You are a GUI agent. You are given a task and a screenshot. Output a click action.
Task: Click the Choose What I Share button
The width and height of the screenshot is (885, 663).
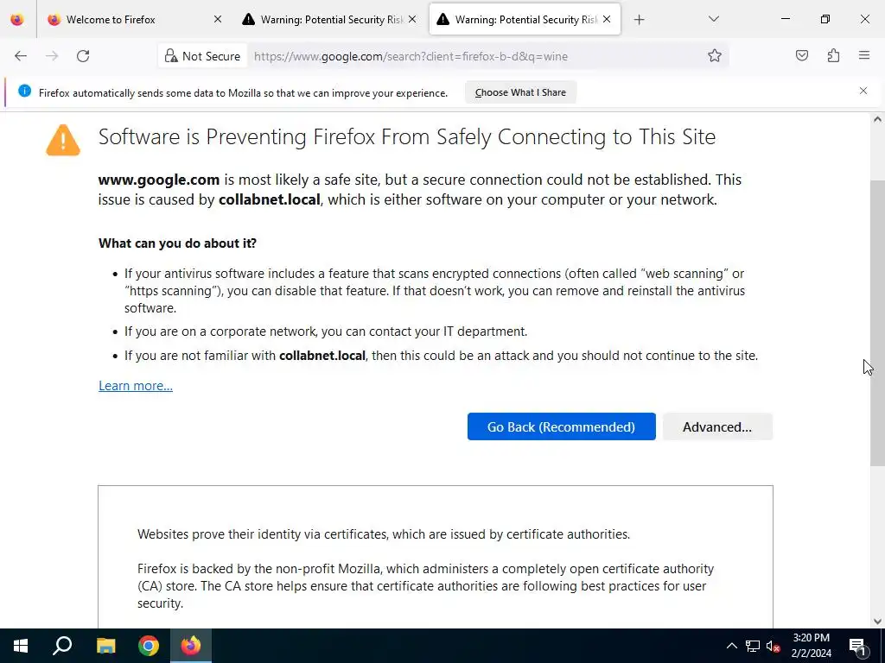[520, 92]
